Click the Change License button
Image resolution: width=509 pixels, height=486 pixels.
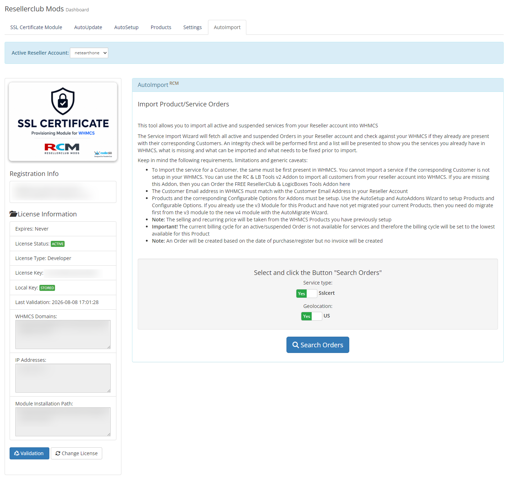tap(76, 453)
